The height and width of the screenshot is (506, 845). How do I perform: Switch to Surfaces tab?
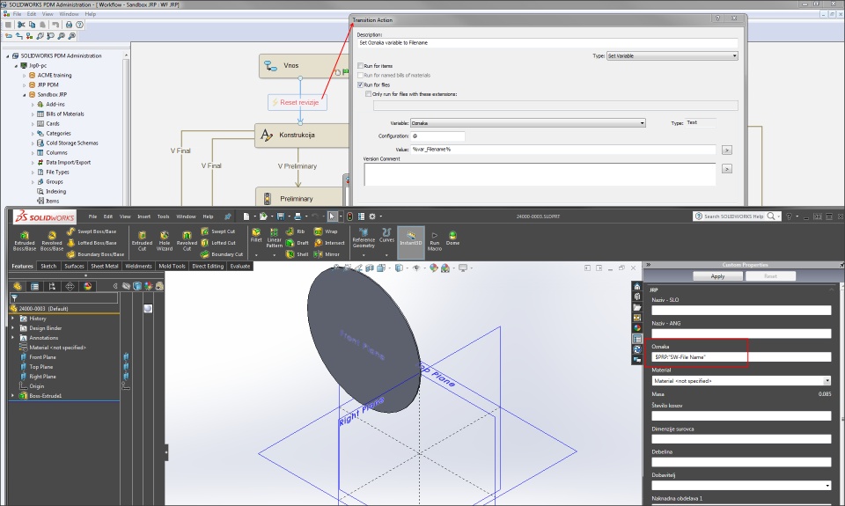[x=74, y=267]
